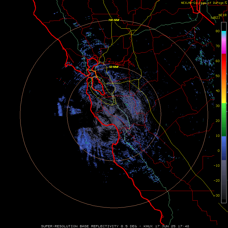Click the 50 value on the dBZ scale
This screenshot has width=228, height=228.
coord(218,76)
